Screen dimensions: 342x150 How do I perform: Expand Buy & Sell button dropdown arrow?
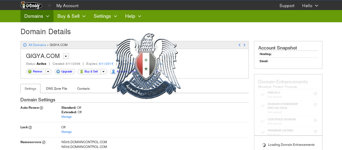pyautogui.click(x=104, y=71)
